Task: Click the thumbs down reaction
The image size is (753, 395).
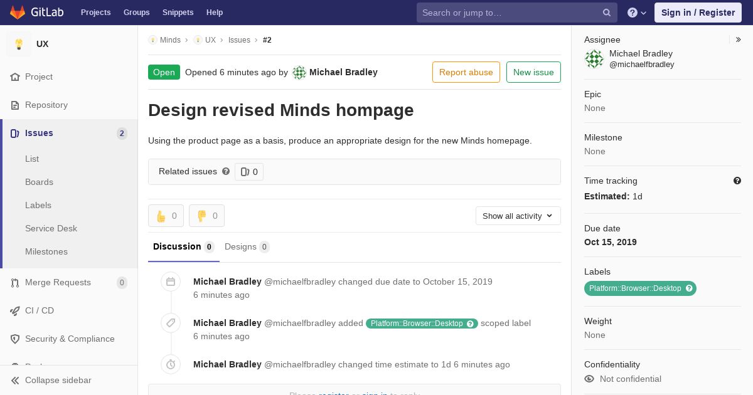Action: [206, 216]
